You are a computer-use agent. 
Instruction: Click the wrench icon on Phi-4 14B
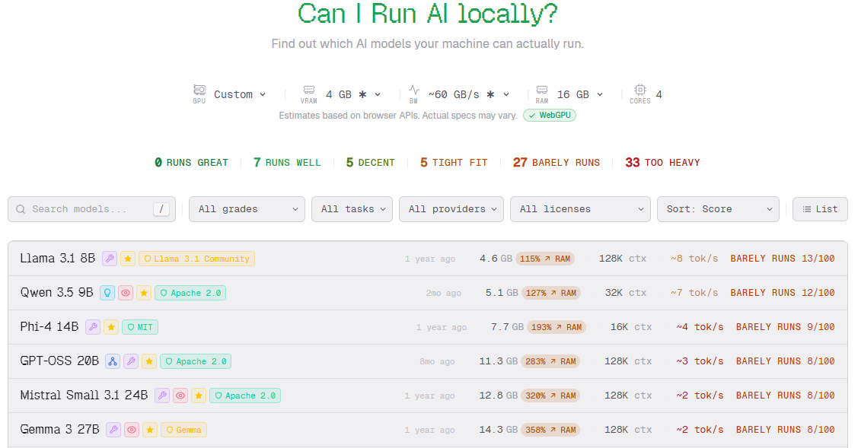93,327
